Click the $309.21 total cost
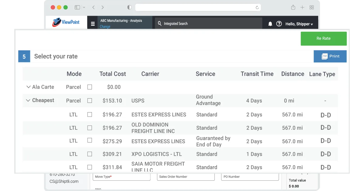The width and height of the screenshot is (364, 191). point(112,154)
